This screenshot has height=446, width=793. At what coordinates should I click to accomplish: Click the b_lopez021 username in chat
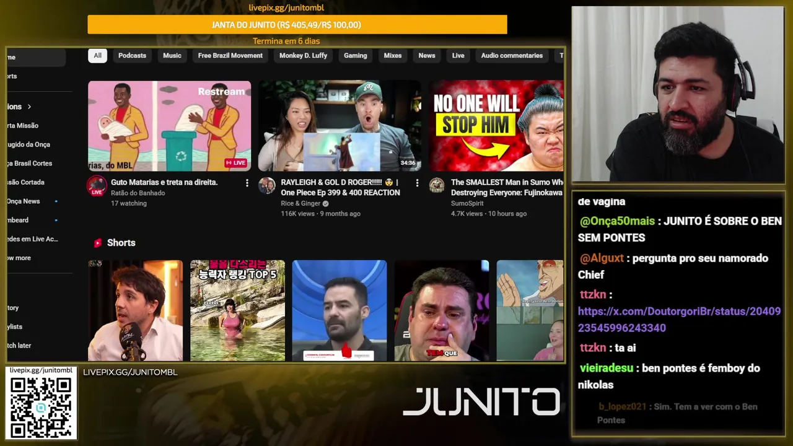click(x=623, y=406)
